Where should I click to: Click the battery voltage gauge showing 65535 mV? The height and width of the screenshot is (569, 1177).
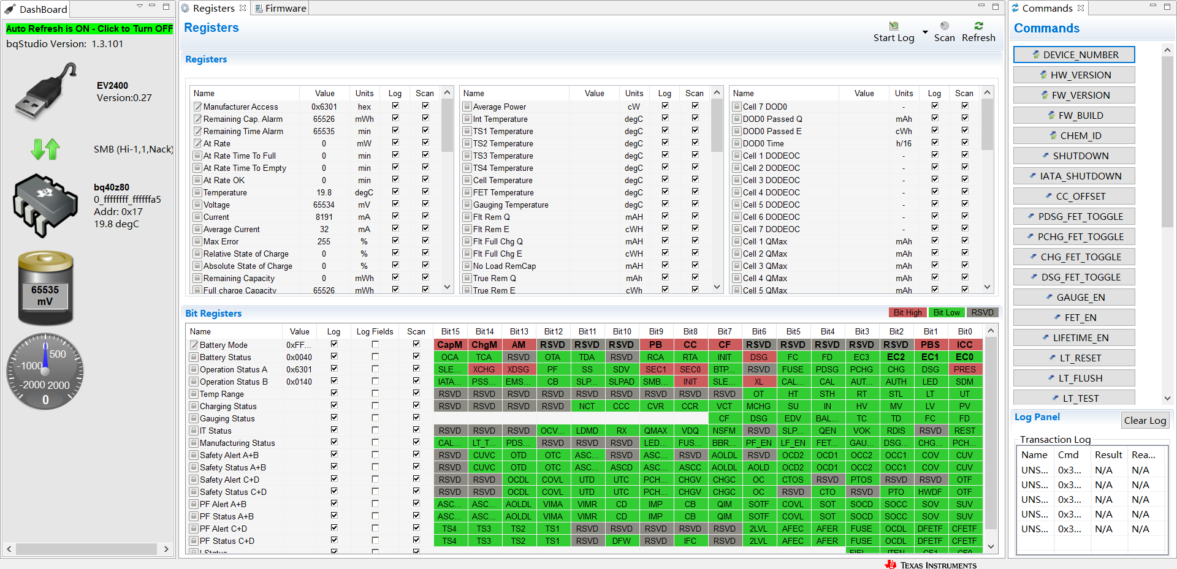[x=45, y=287]
